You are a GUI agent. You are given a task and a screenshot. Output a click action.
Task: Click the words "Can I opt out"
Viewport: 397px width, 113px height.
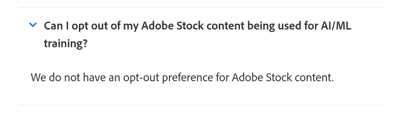(77, 26)
